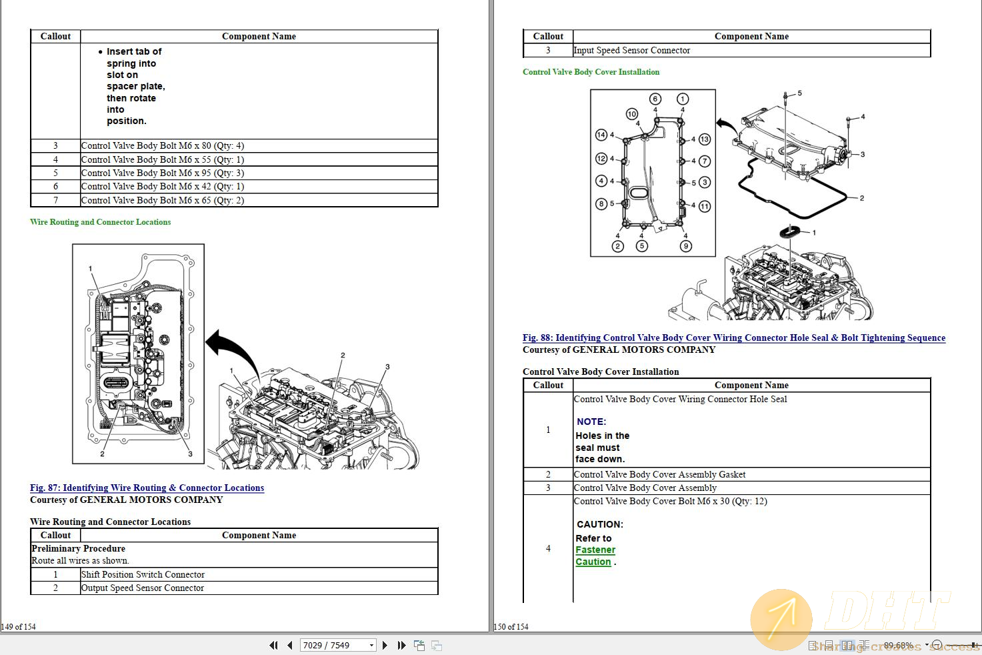Click the 149 of 154 page label
Screen dimensions: 982x655
point(19,626)
